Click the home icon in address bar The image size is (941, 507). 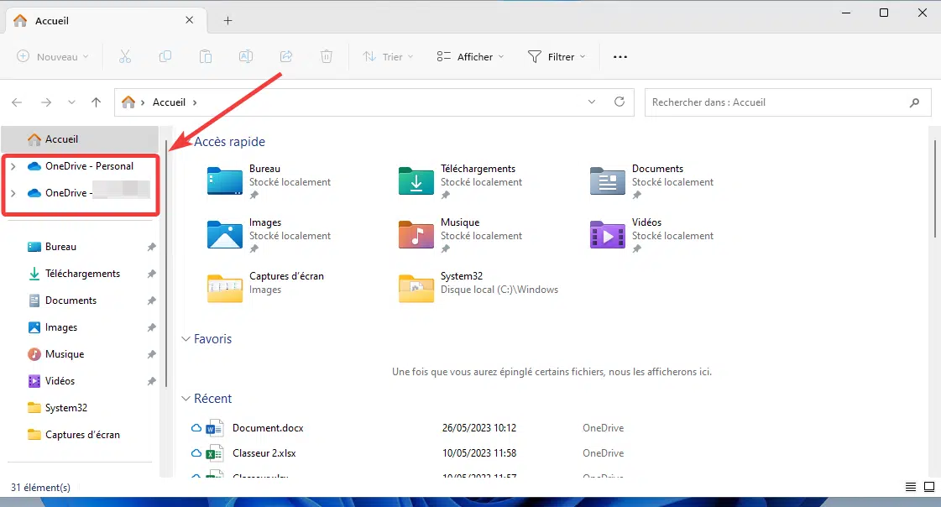[x=128, y=102]
